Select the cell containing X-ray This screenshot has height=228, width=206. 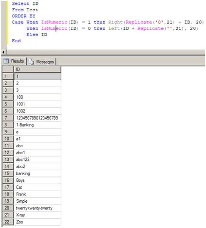click(37, 215)
